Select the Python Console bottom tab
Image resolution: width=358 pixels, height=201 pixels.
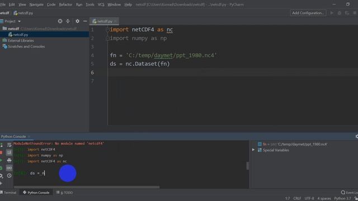coord(36,193)
